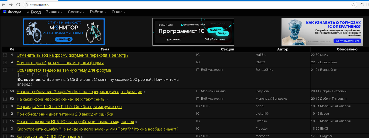Collapse the preview of the dark theme tender topic

click(5, 70)
